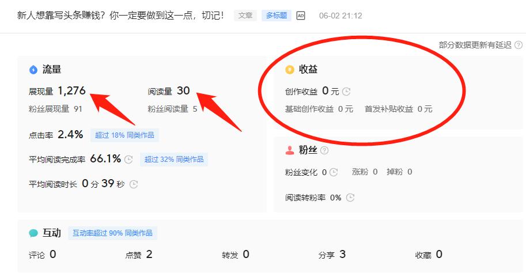Click the teal chat bubble 互动 icon
The width and height of the screenshot is (526, 273).
33,233
